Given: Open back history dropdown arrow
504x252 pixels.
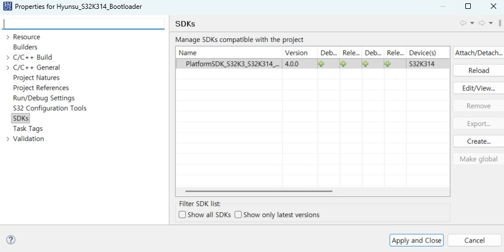Looking at the screenshot, I should pyautogui.click(x=472, y=23).
